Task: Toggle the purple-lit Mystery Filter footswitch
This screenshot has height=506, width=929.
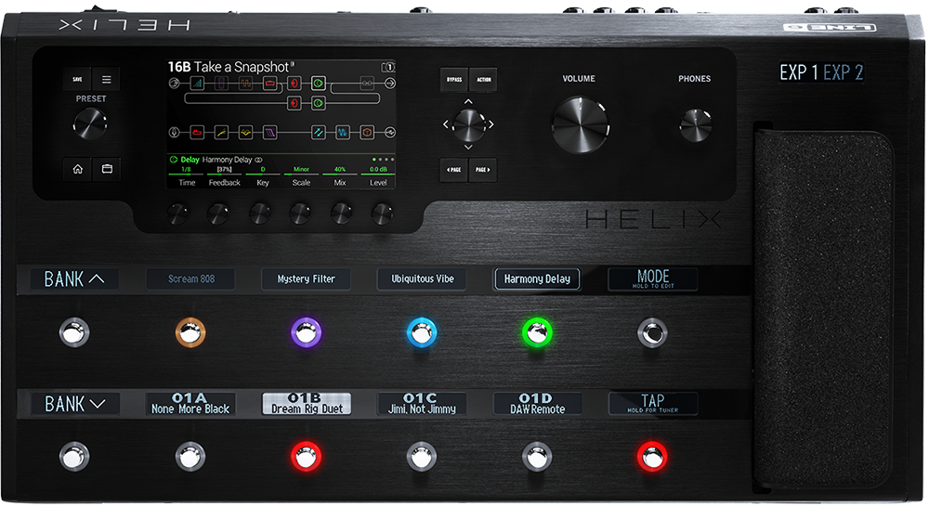Action: [x=306, y=332]
